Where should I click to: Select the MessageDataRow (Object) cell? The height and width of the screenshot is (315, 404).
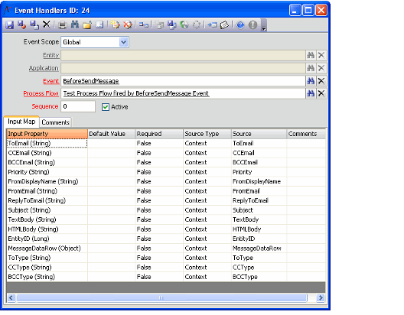click(x=47, y=248)
